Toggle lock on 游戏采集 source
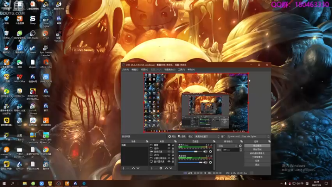This screenshot has height=187, width=332. [173, 152]
